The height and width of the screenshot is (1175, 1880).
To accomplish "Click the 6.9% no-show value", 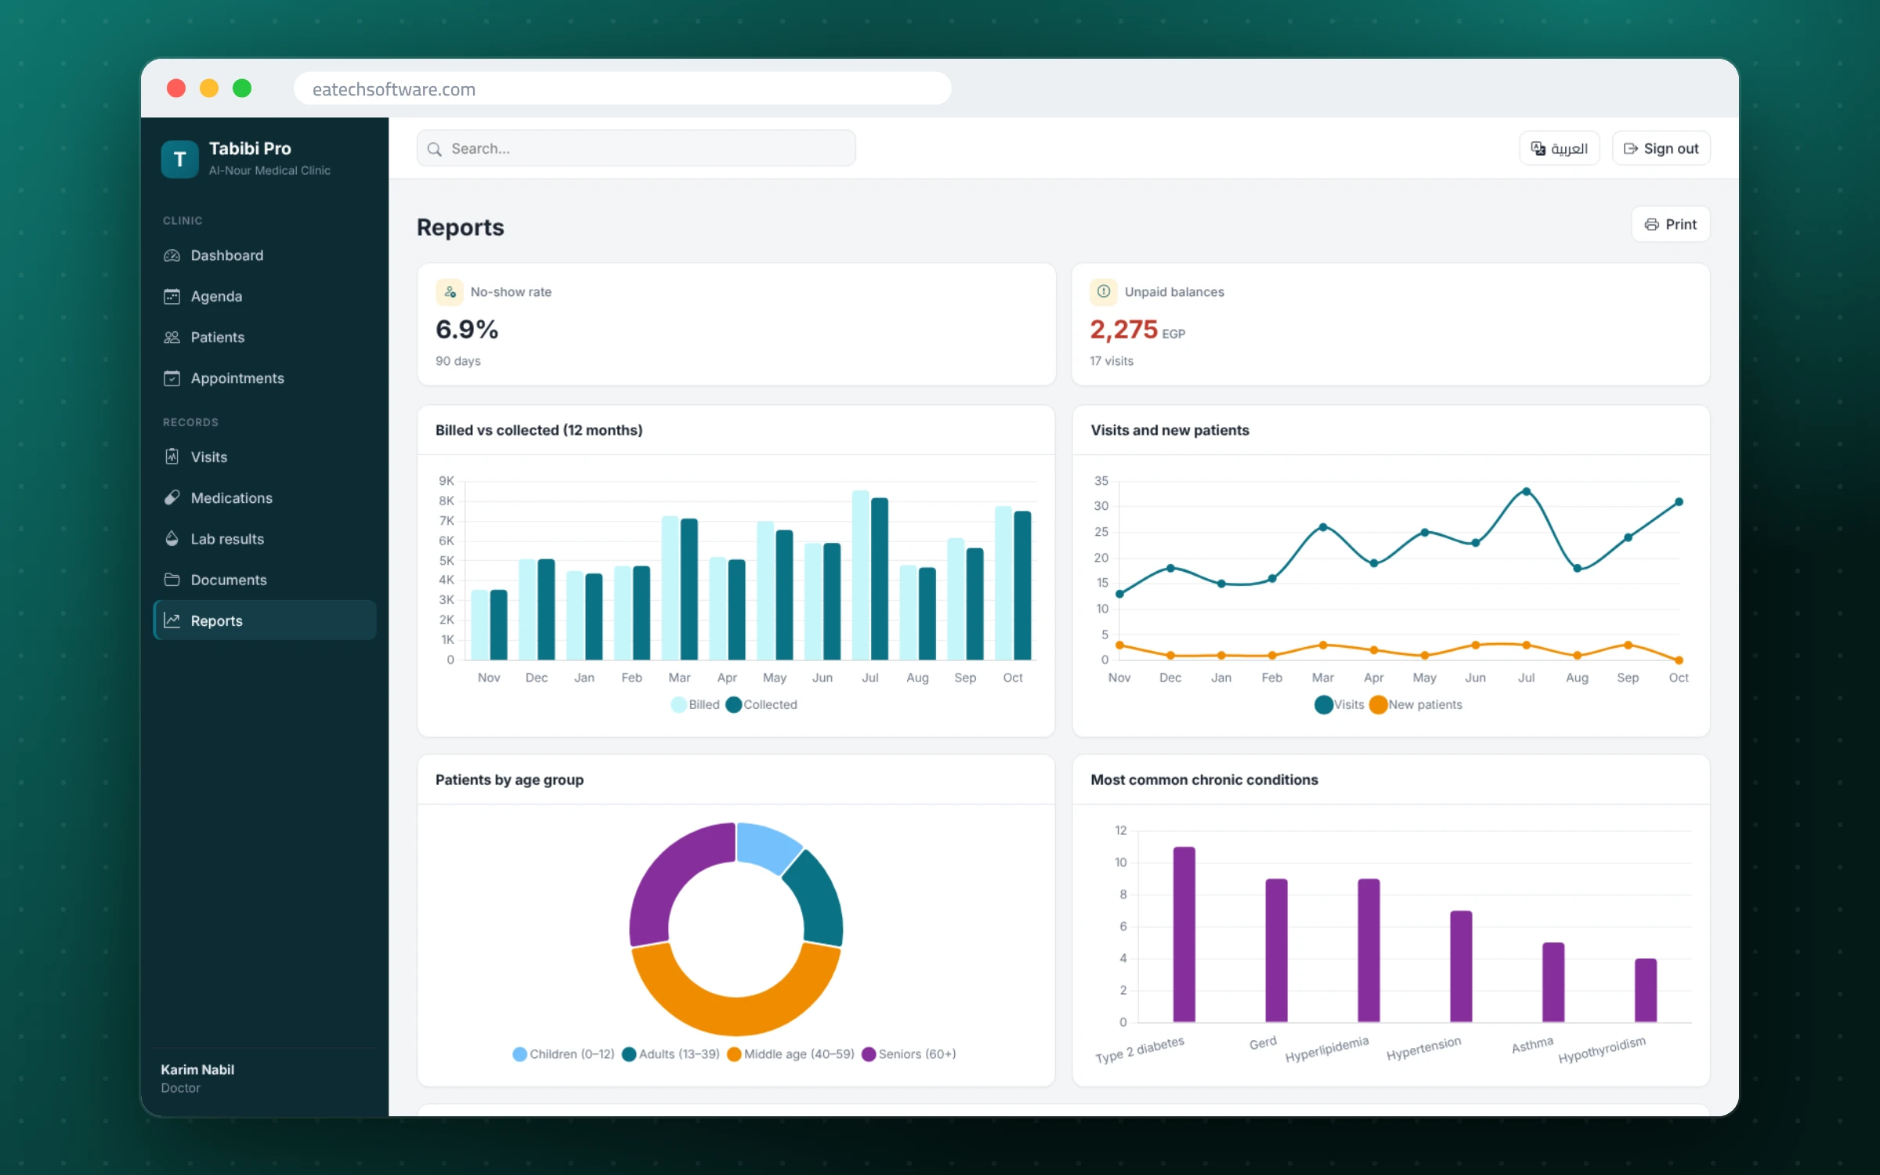I will (467, 330).
